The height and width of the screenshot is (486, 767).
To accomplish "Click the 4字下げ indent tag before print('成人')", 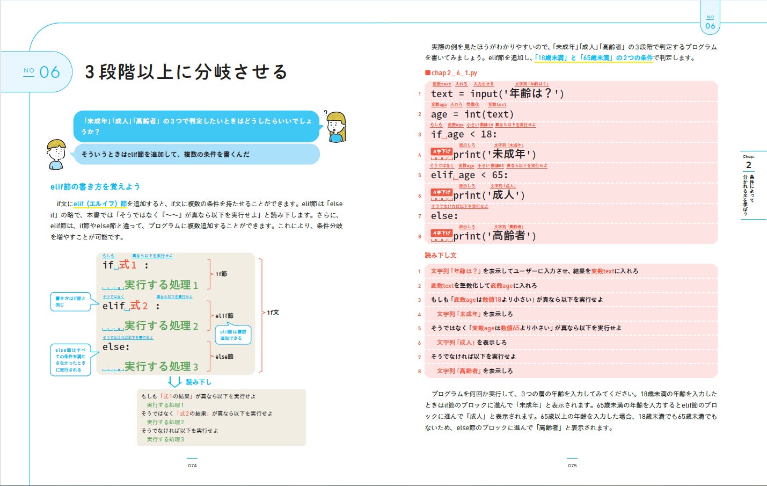I will tap(441, 192).
